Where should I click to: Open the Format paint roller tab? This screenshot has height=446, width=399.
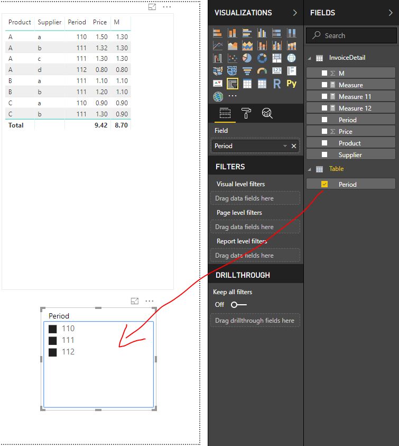(246, 113)
